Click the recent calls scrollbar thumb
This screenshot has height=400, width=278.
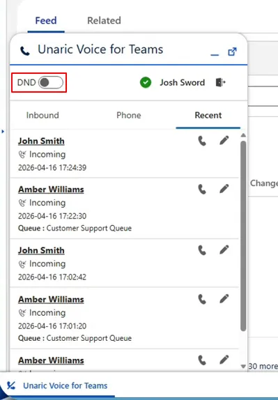click(x=243, y=236)
